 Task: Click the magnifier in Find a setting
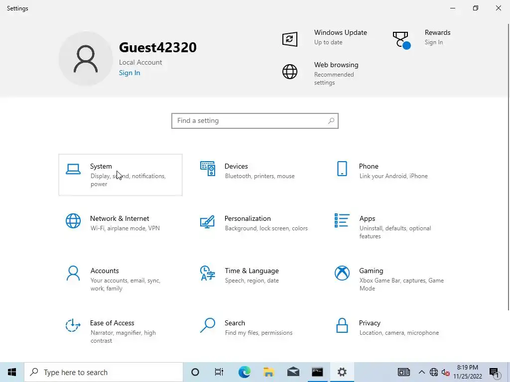pyautogui.click(x=331, y=121)
